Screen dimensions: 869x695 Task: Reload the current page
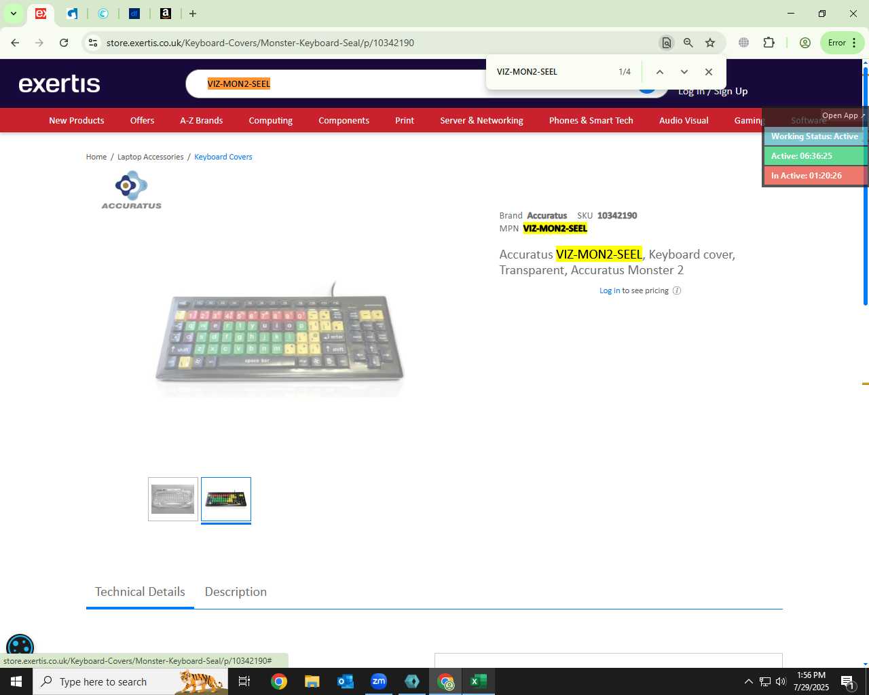tap(64, 43)
